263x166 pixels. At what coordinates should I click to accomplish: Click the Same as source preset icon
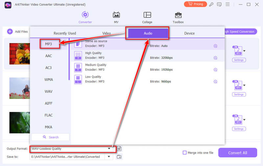point(78,44)
